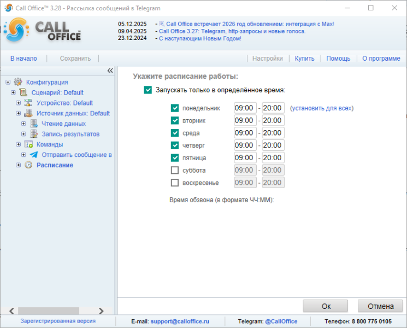Open the Купить menu item

pos(304,58)
